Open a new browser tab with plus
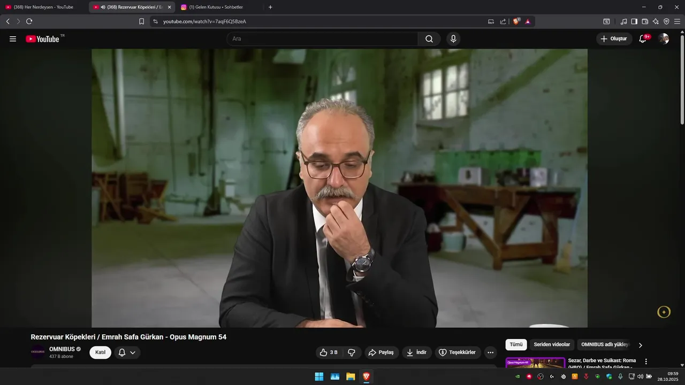This screenshot has height=385, width=685. pyautogui.click(x=270, y=7)
